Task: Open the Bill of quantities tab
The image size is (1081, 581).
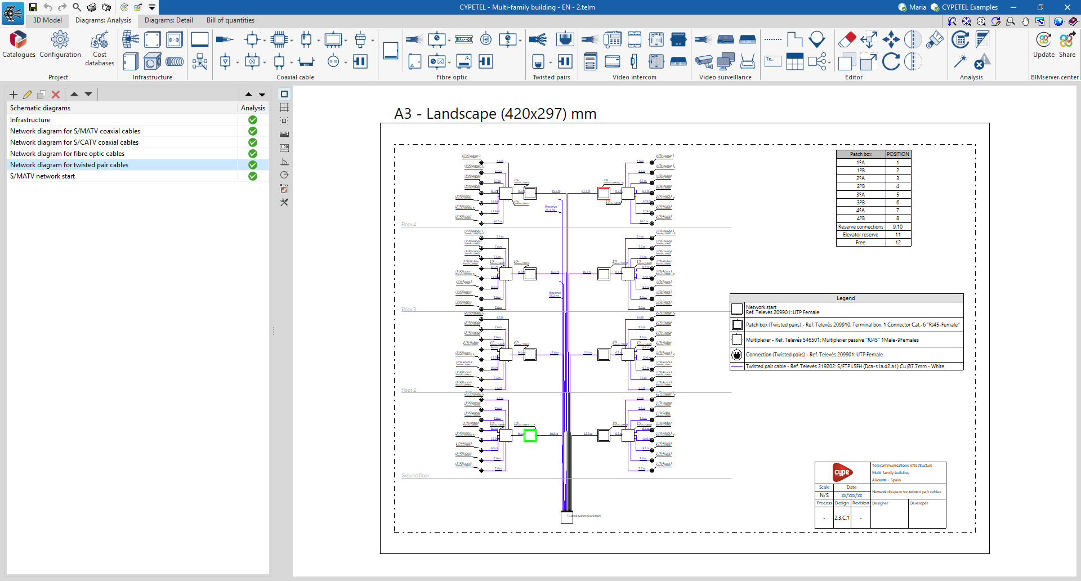Action: (230, 20)
